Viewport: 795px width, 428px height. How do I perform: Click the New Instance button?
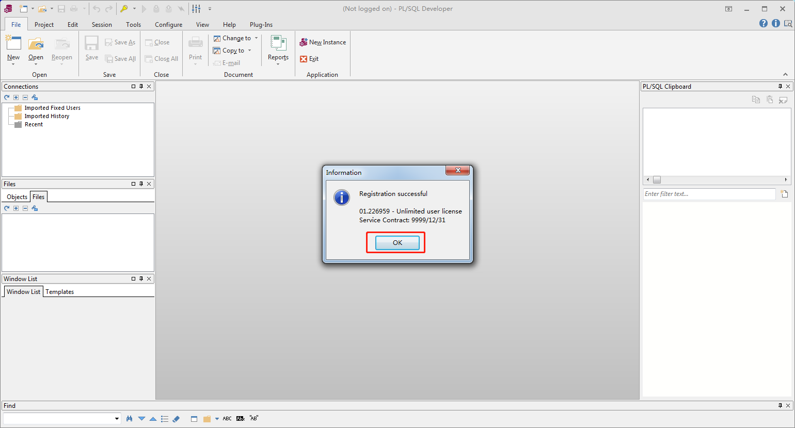(x=323, y=42)
